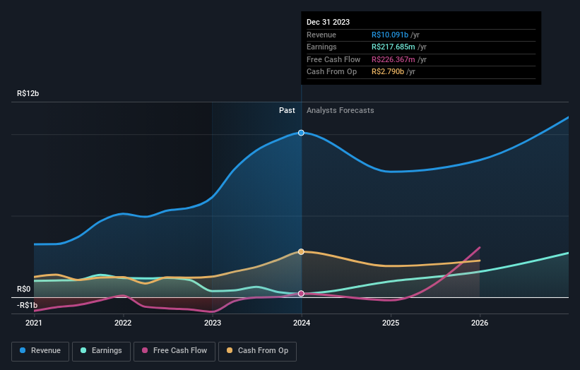The image size is (580, 370).
Task: Click the R$12b y-axis label
Action: (x=28, y=93)
